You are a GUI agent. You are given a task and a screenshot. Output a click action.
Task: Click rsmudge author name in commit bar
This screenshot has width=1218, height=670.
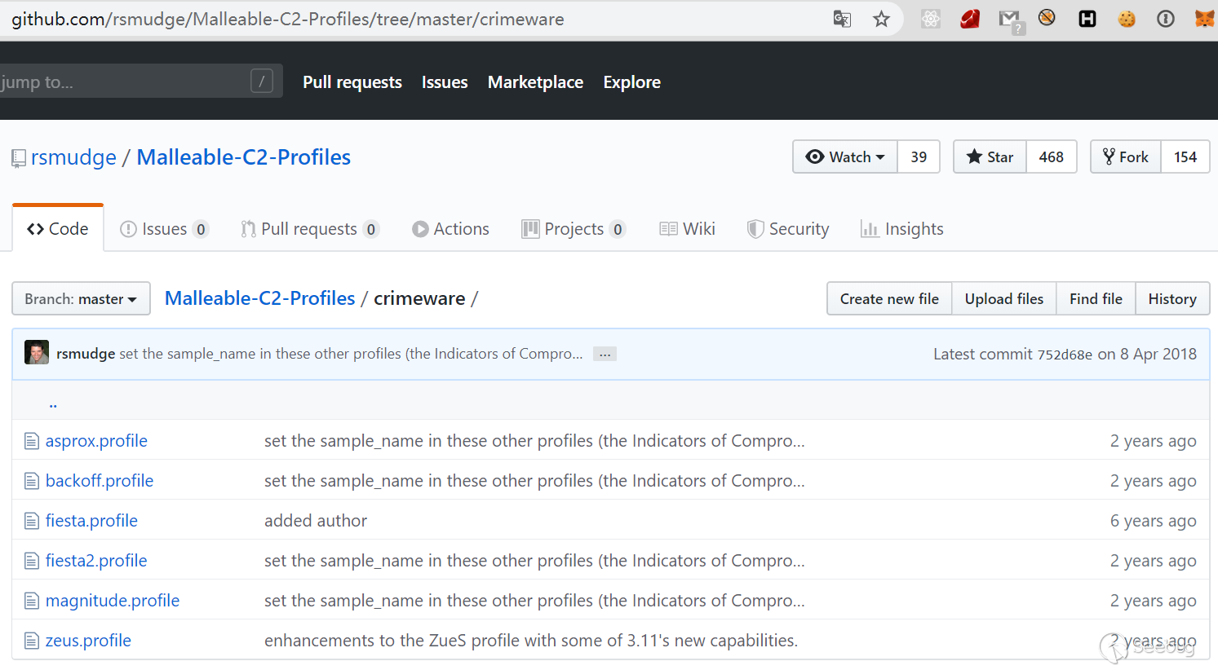pyautogui.click(x=86, y=354)
